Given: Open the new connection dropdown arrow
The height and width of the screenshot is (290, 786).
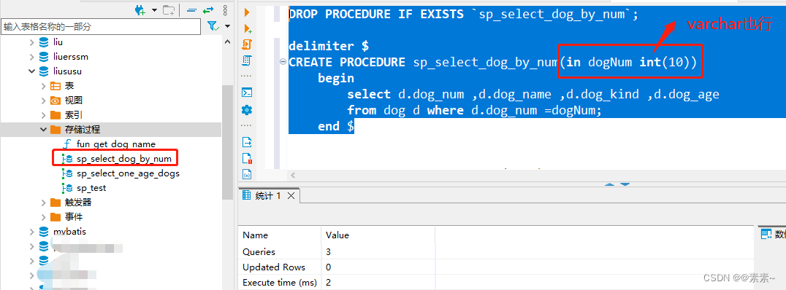Looking at the screenshot, I should pos(154,10).
